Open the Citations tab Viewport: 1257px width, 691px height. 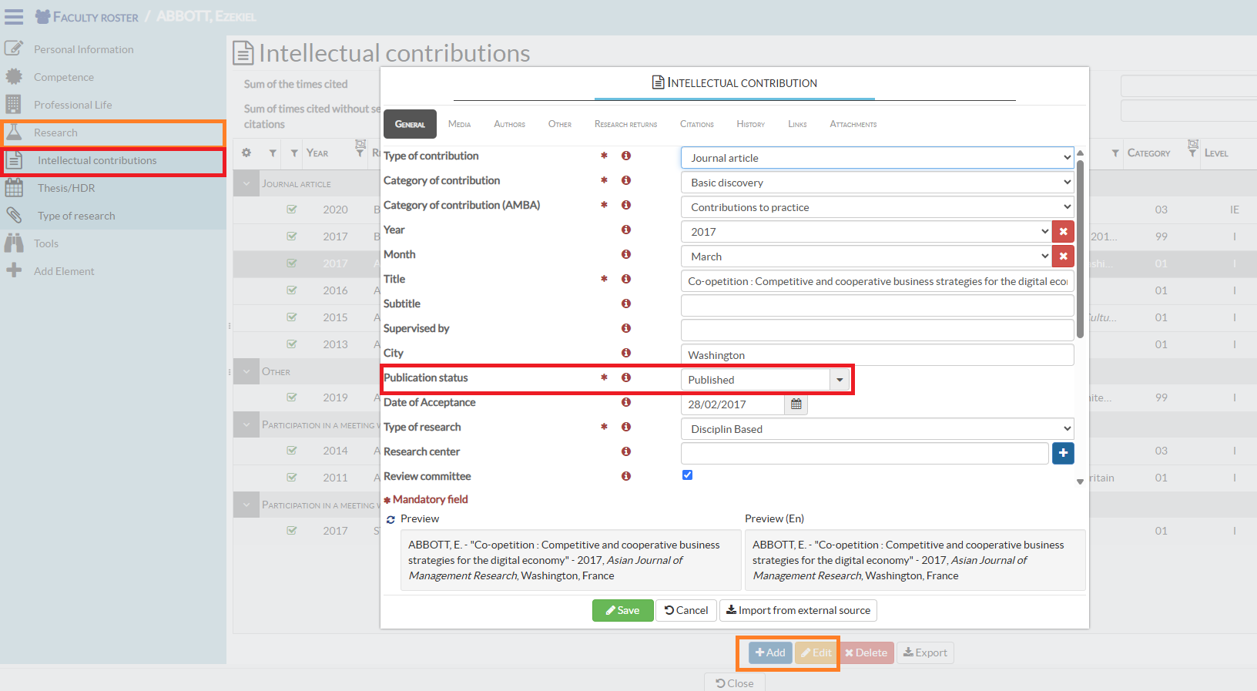(x=696, y=124)
